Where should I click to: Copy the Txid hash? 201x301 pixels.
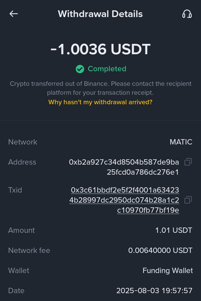[188, 200]
